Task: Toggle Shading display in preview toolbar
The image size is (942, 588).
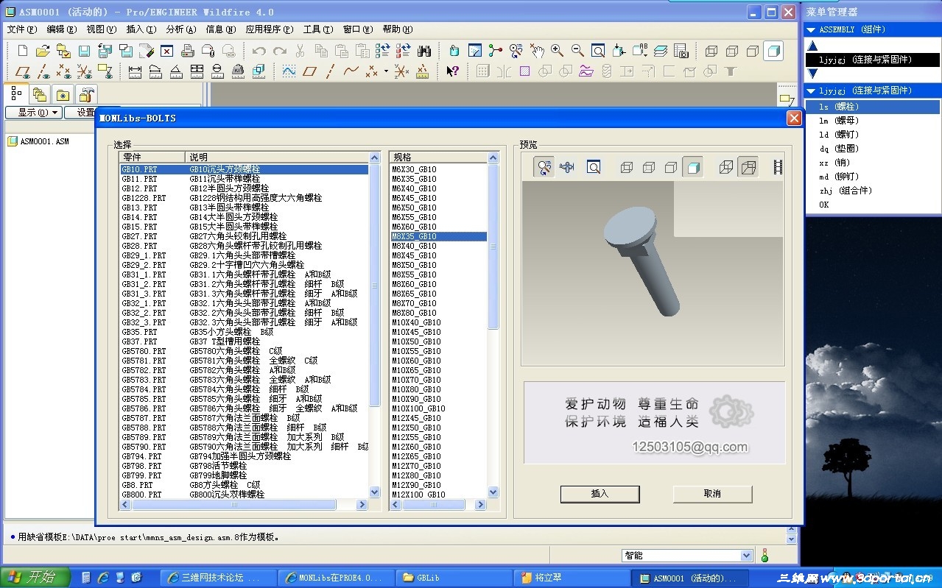Action: tap(692, 167)
